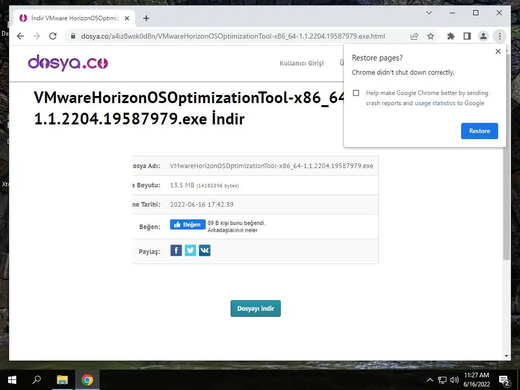Open the usage statistics link
Screen dimensions: 520x390
pos(435,103)
